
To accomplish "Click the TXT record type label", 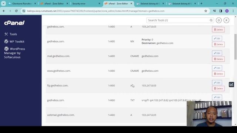I will 133,100.
